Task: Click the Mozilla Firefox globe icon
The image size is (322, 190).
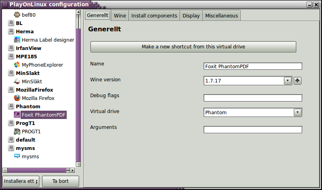Action: click(17, 98)
